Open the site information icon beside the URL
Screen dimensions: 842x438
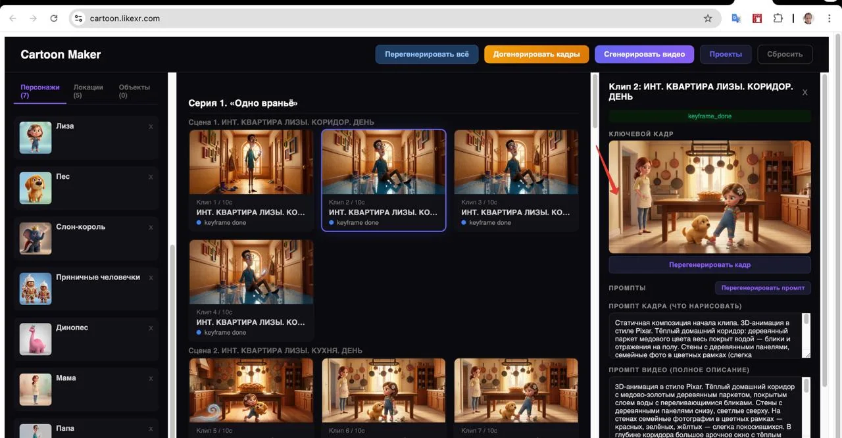79,18
